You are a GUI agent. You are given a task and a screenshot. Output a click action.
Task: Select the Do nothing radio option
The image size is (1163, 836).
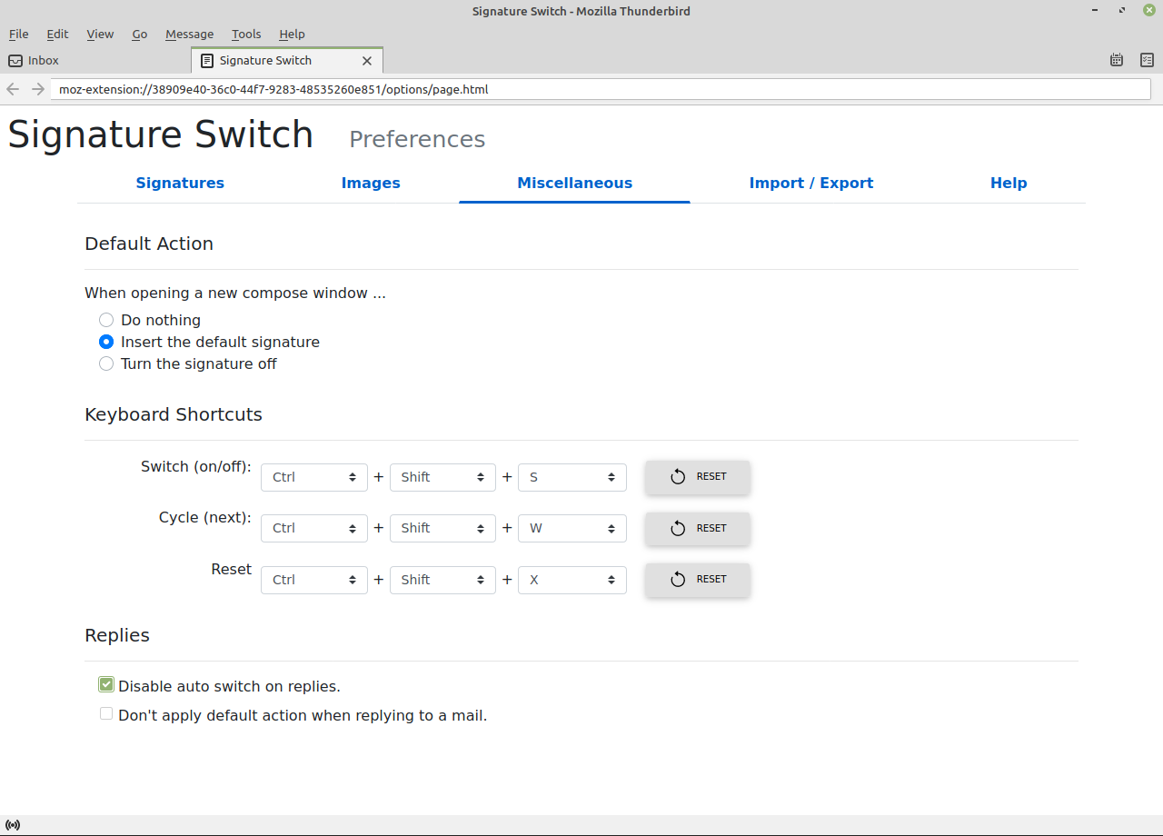[x=106, y=320]
